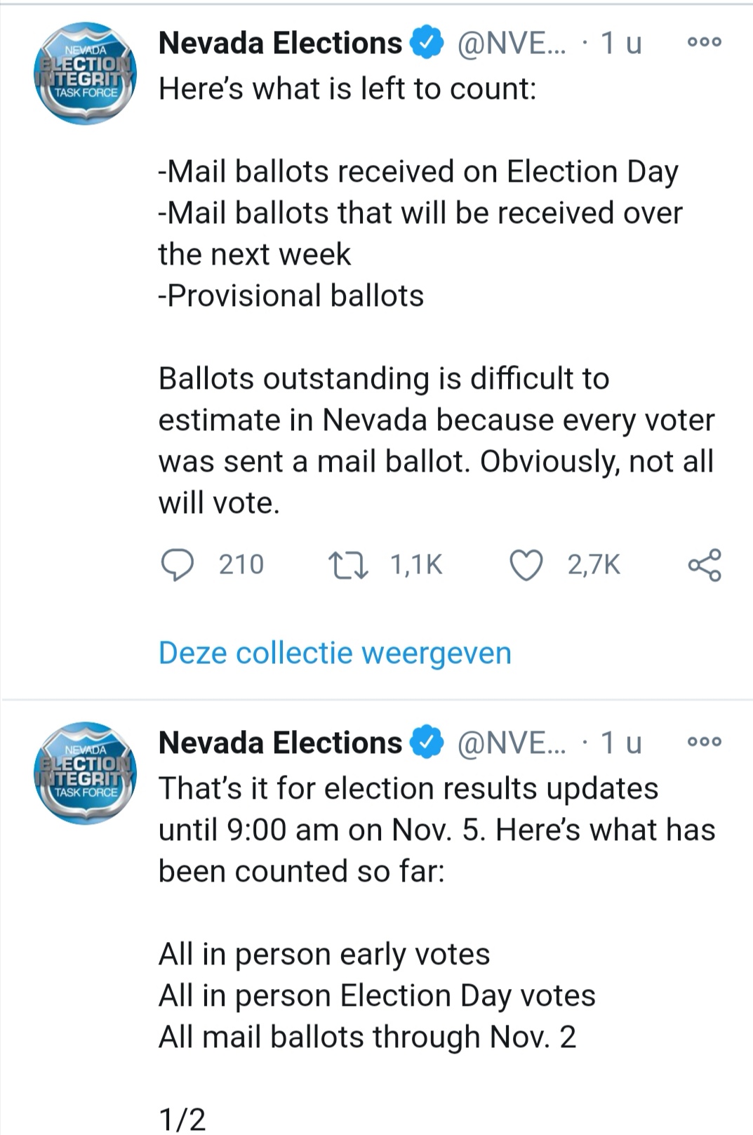Tap verified badge on second tweet
Viewport: 753px width, 1135px height.
pyautogui.click(x=427, y=743)
